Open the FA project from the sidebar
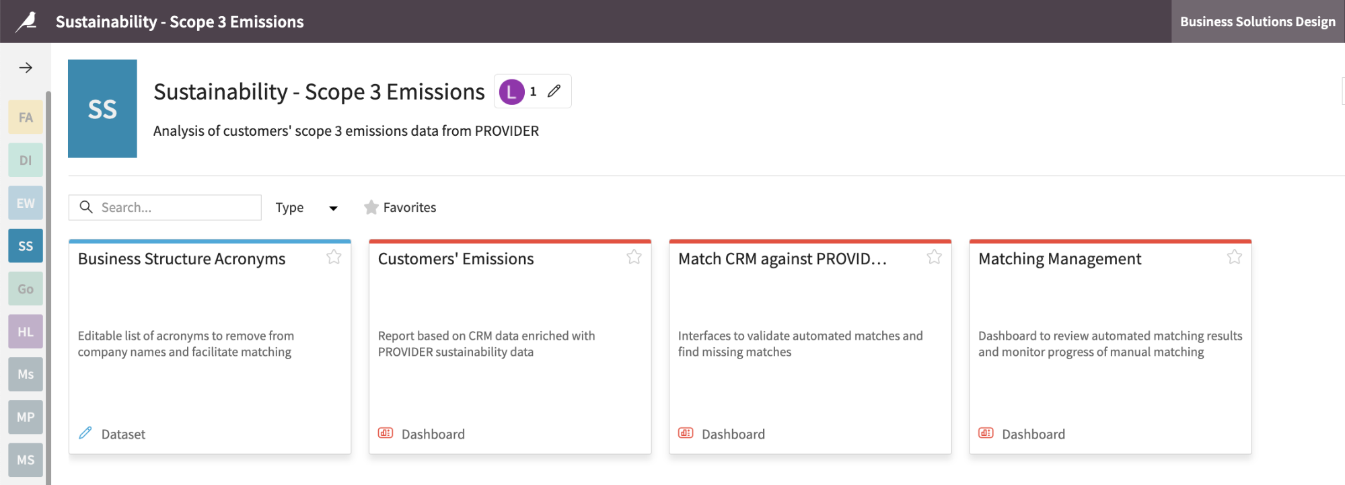 tap(25, 116)
